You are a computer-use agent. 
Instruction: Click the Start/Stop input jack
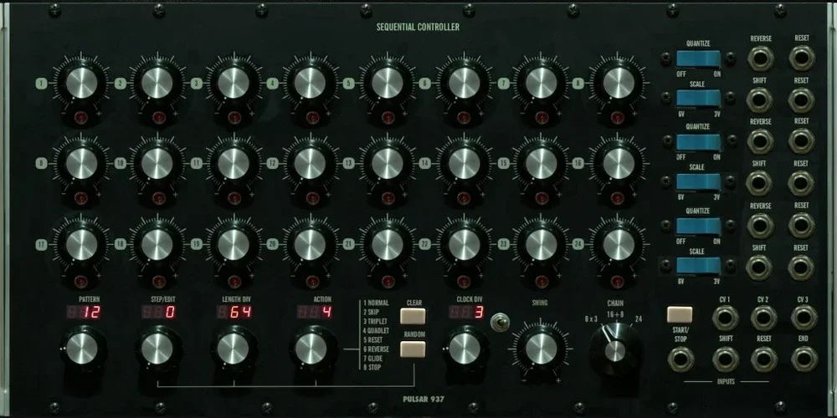click(x=680, y=359)
